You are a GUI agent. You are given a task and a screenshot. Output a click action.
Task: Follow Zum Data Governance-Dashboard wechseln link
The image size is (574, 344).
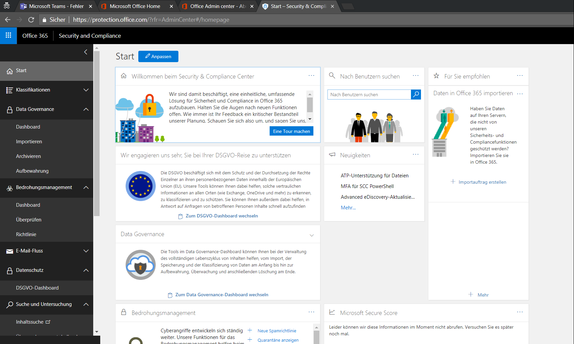coord(222,295)
